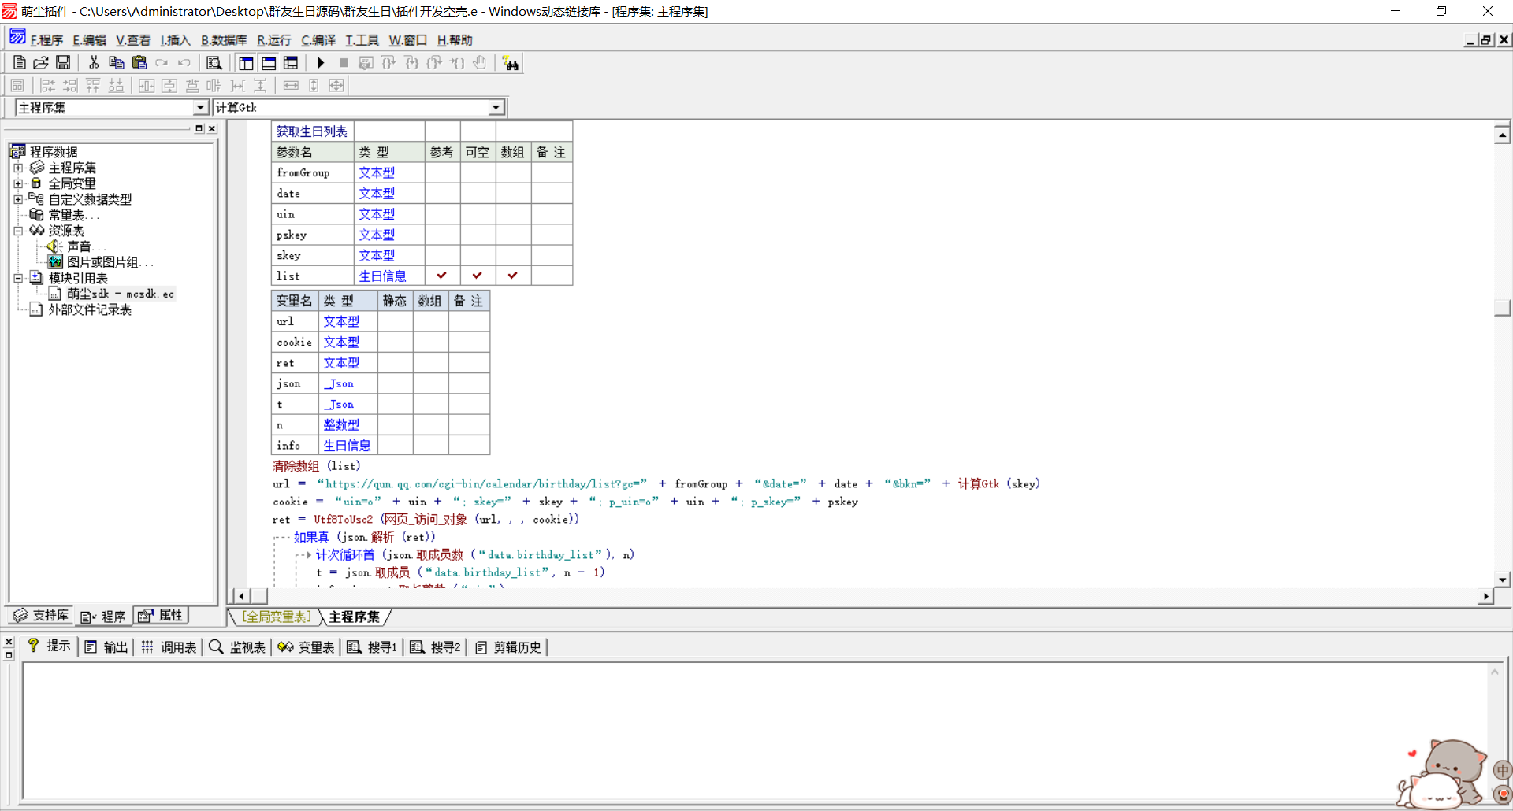Click the print preview magnifier icon
Viewport: 1513px width, 811px height.
point(214,63)
